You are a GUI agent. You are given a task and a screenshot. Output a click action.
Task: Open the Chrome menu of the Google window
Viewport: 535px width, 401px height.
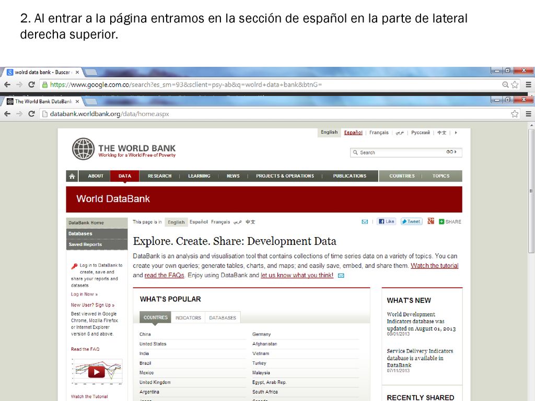529,85
